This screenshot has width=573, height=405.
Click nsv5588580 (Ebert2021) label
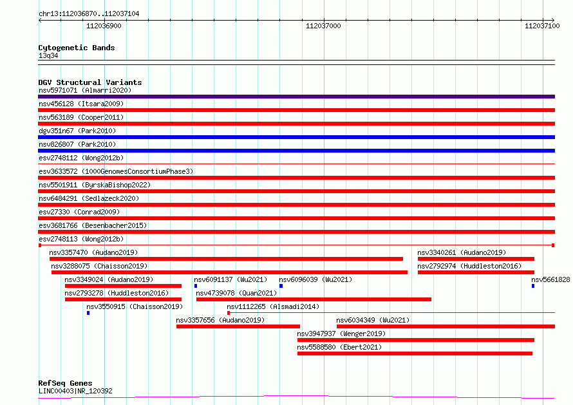click(339, 347)
